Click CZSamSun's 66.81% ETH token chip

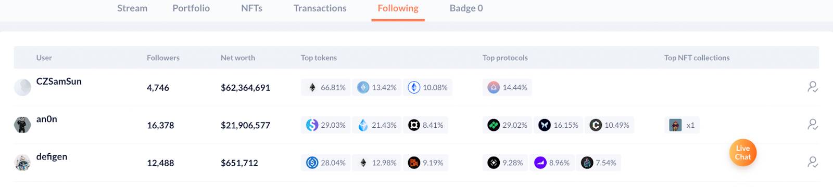click(326, 87)
